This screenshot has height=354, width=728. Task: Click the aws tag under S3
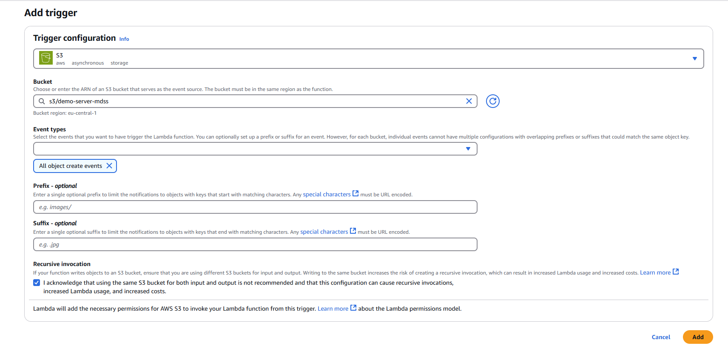pos(60,63)
